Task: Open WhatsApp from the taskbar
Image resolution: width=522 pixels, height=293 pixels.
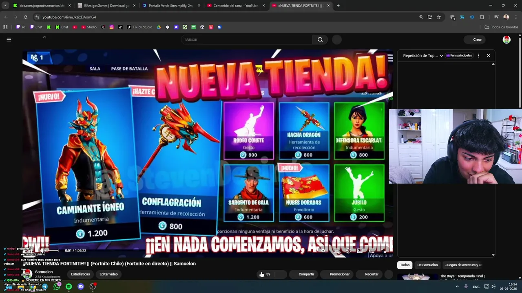Action: tap(57, 286)
